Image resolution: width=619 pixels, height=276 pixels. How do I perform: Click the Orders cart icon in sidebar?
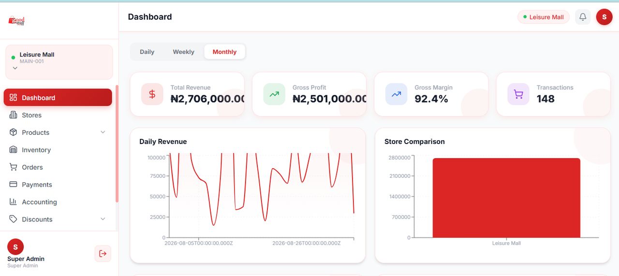click(13, 167)
